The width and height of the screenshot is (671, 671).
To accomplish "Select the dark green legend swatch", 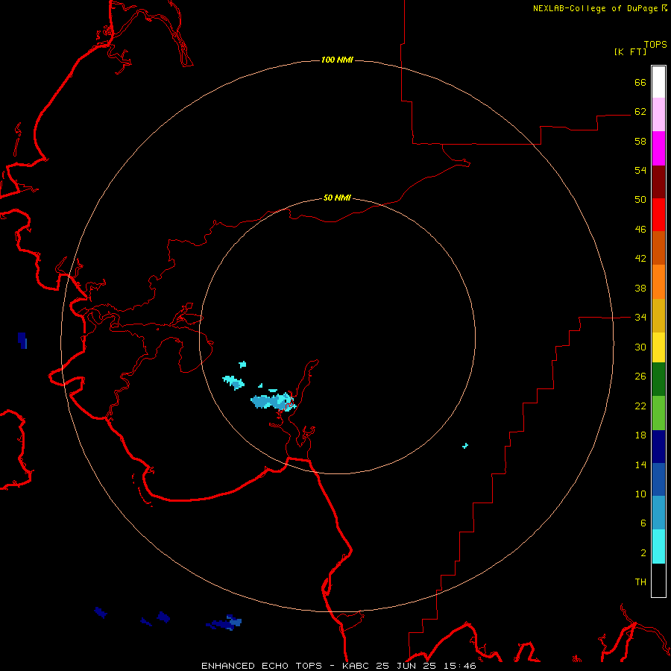I will coord(658,379).
